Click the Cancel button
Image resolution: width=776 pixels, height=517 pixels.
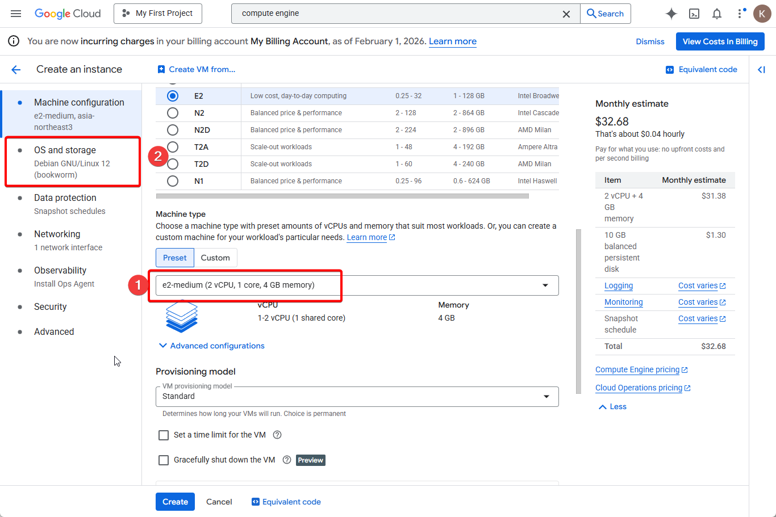point(219,502)
